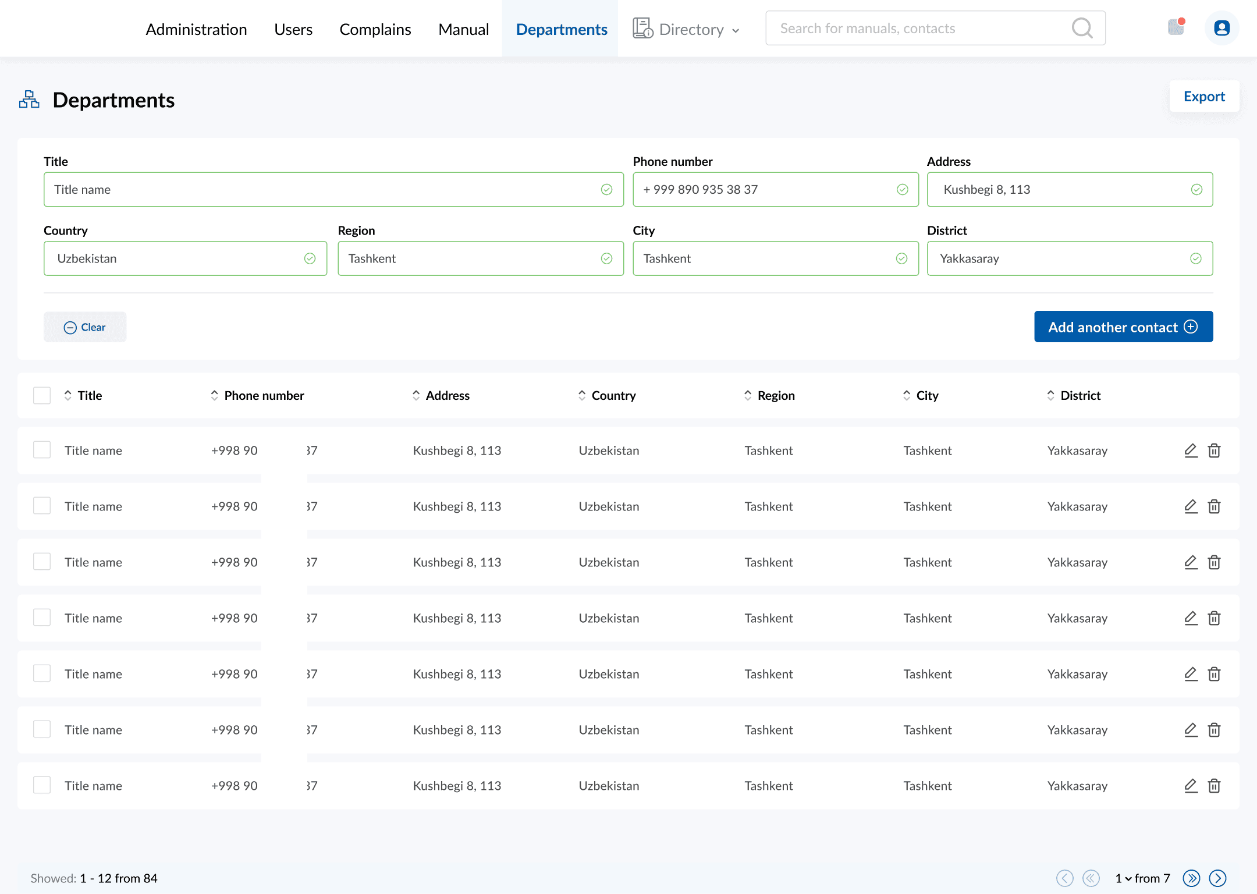The height and width of the screenshot is (894, 1257).
Task: Click the Phone number input field
Action: pyautogui.click(x=776, y=189)
